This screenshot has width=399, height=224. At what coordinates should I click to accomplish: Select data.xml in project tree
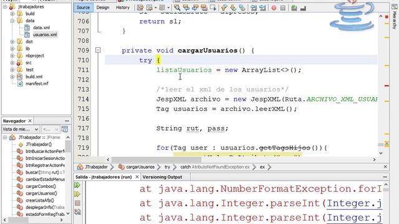point(41,27)
